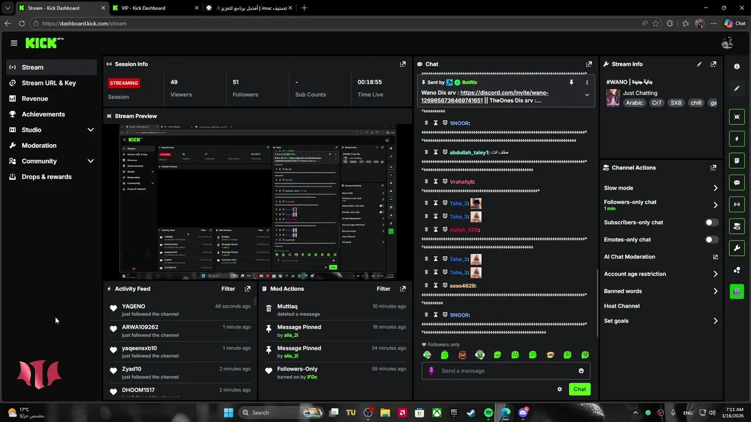This screenshot has height=422, width=751.
Task: Open the emoji picker in the message box
Action: [581, 371]
